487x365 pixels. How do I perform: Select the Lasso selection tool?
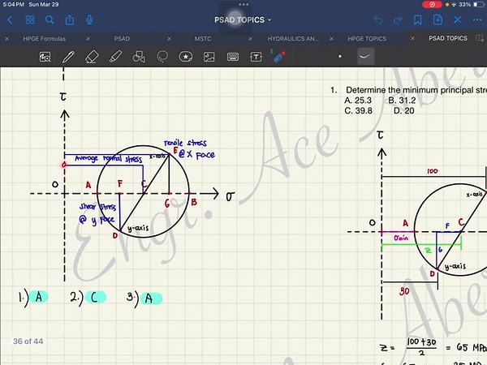[x=162, y=57]
